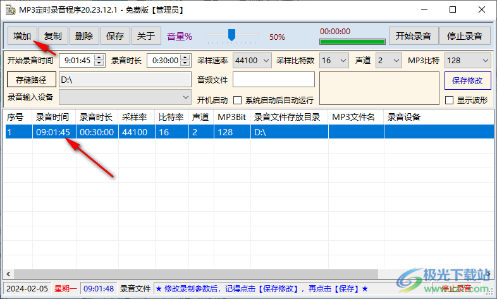Viewport: 497px width, 299px height.
Task: Stop recording with top 停止录音 button
Action: tap(465, 36)
